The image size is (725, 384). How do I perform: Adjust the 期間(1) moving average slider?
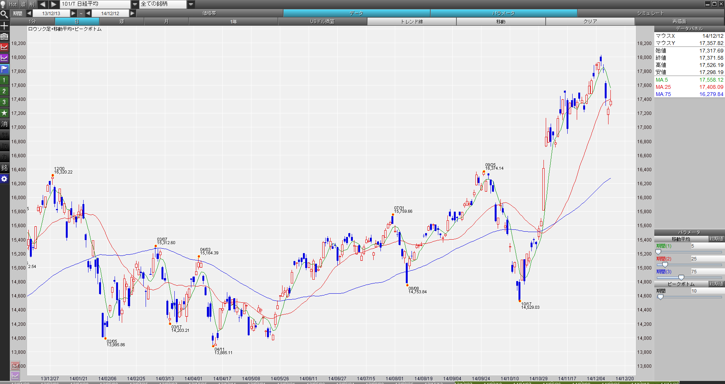click(x=658, y=252)
